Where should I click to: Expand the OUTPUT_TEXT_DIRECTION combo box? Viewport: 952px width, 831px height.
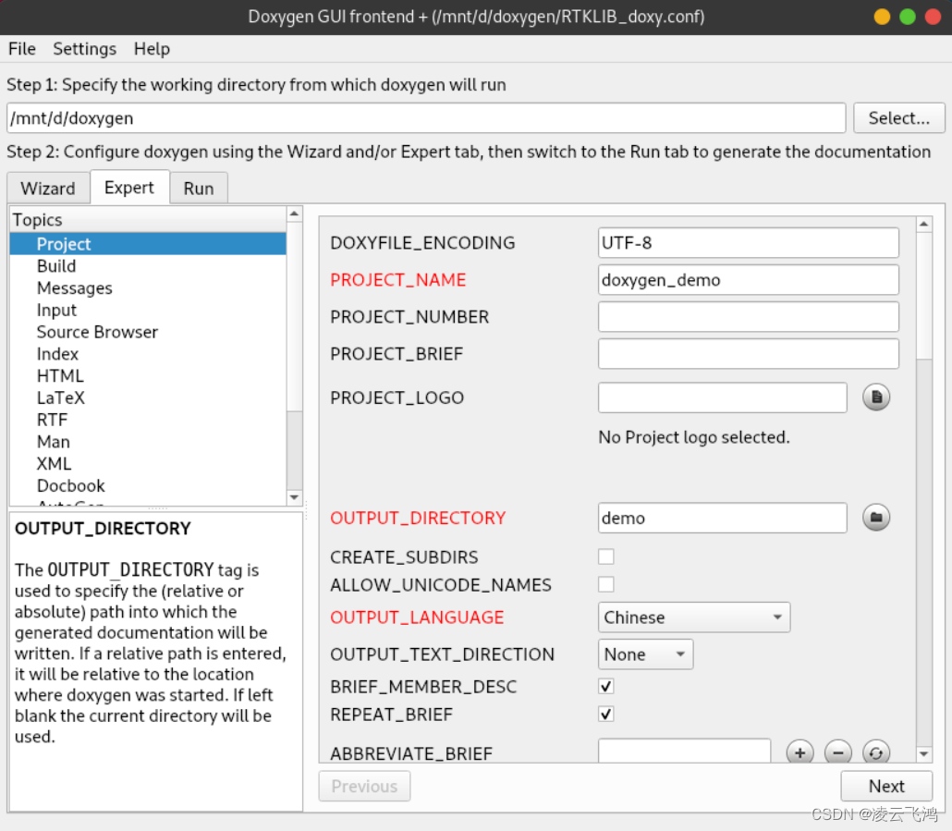point(645,654)
